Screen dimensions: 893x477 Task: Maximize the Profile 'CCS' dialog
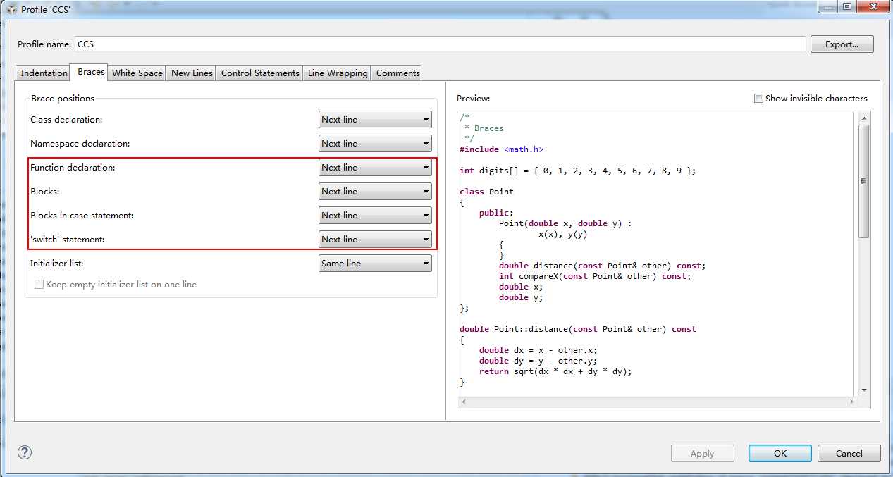(847, 6)
